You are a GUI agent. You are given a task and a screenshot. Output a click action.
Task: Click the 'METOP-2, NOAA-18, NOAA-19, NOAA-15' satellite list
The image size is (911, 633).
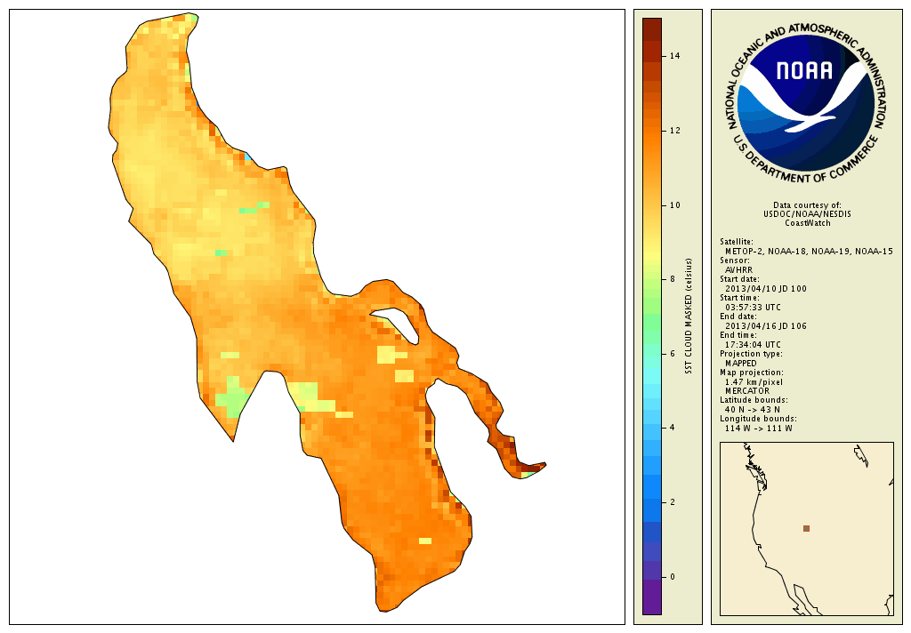809,252
